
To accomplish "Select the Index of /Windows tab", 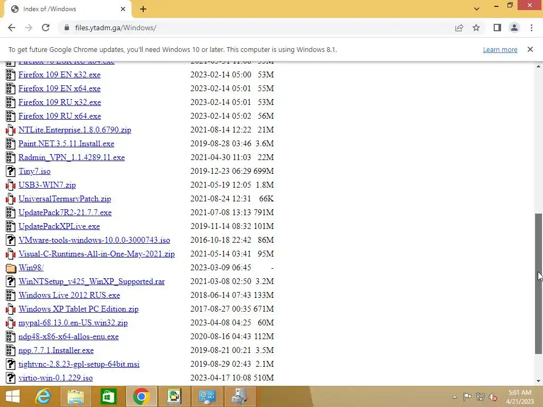I will 67,9.
